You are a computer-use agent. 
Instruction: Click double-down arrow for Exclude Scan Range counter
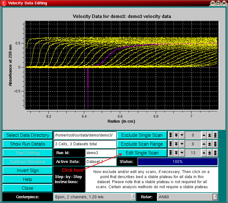(x=176, y=144)
